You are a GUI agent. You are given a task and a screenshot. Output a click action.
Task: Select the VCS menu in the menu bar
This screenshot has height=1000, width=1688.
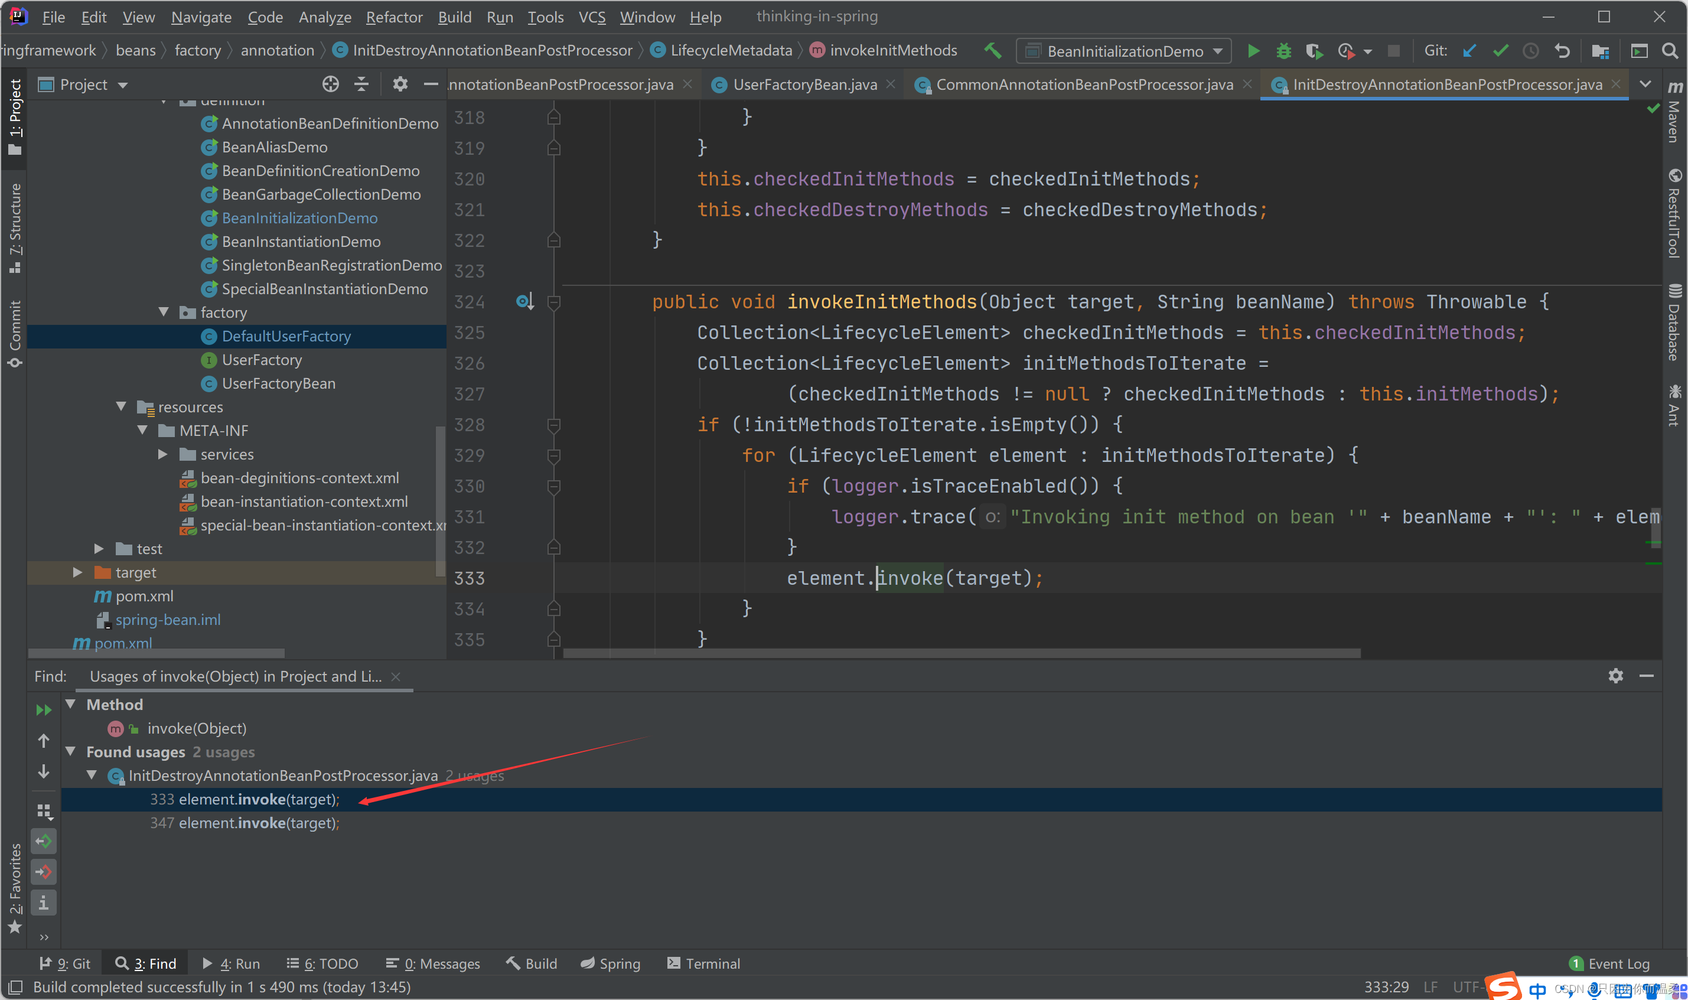point(591,15)
